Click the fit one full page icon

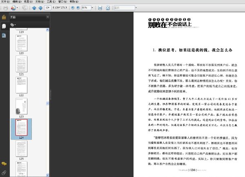tap(108, 8)
